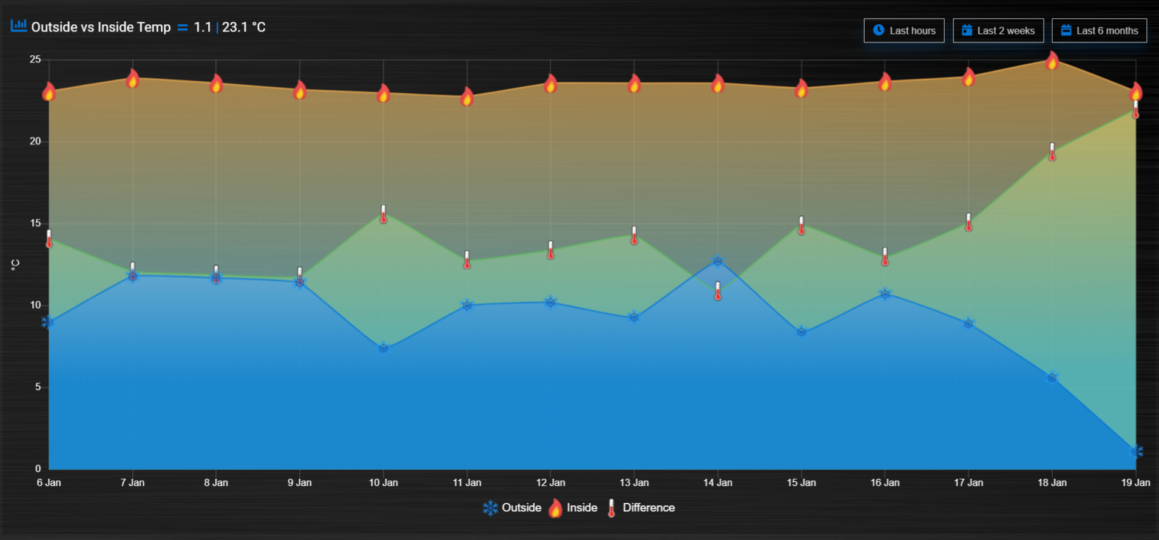This screenshot has height=540, width=1159.
Task: Click the snowflake data point above 10 Jan
Action: 384,348
